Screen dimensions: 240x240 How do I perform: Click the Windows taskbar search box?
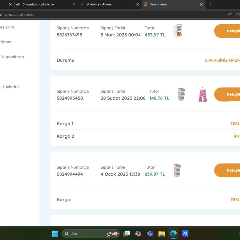click(x=91, y=233)
